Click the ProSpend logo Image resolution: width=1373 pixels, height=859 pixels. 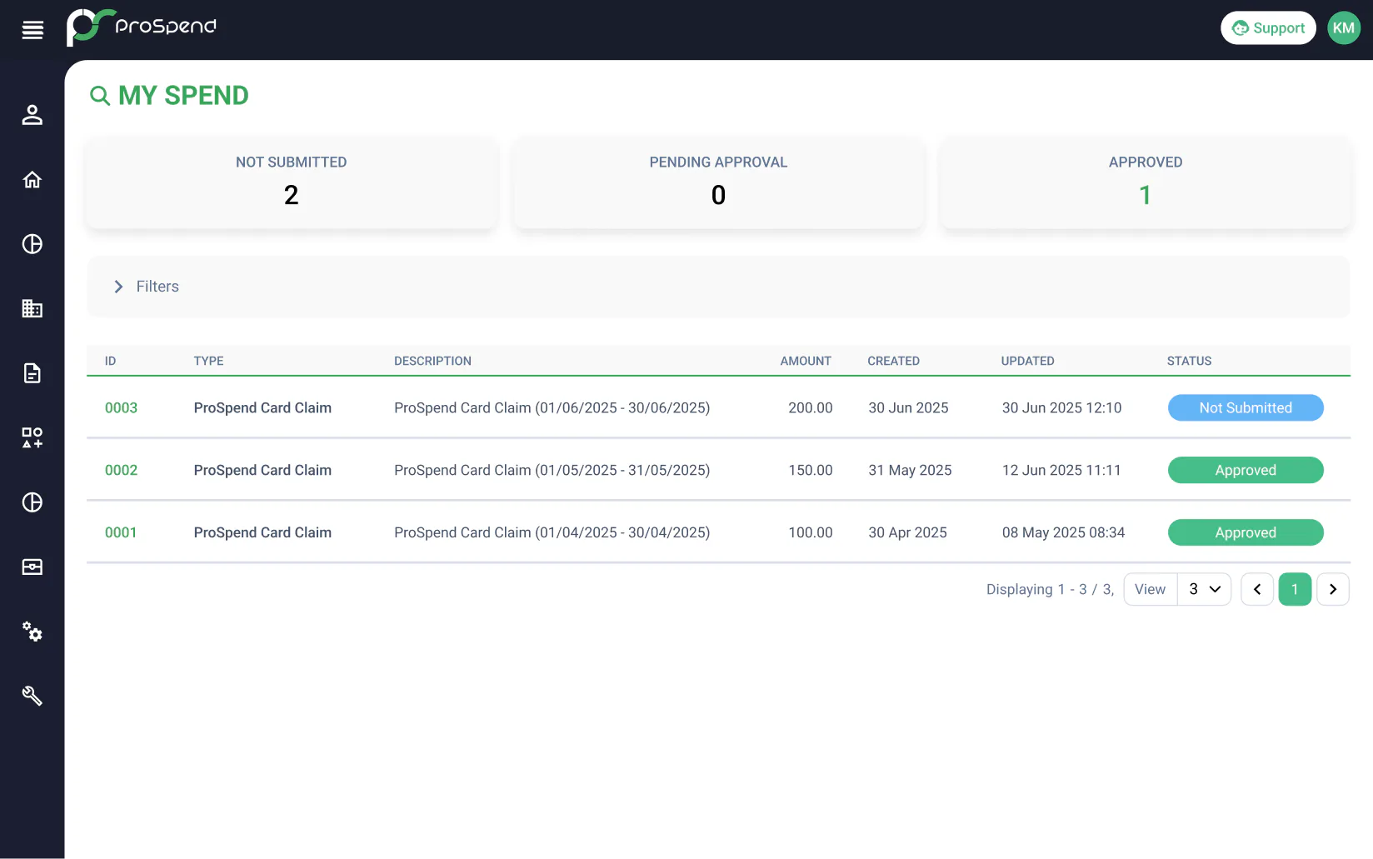point(142,27)
